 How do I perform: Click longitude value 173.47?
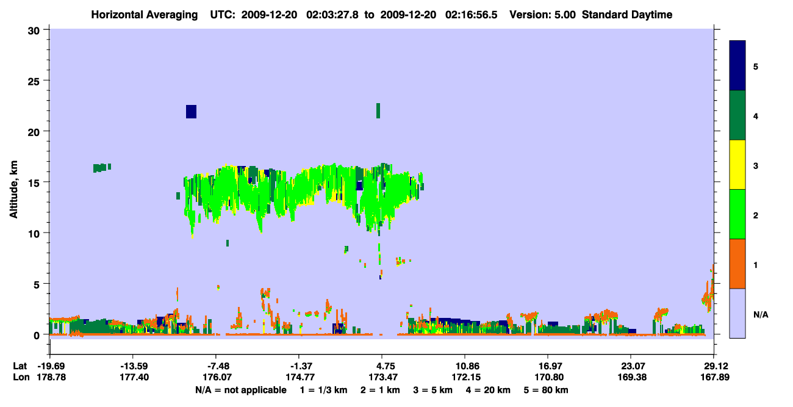[x=382, y=377]
